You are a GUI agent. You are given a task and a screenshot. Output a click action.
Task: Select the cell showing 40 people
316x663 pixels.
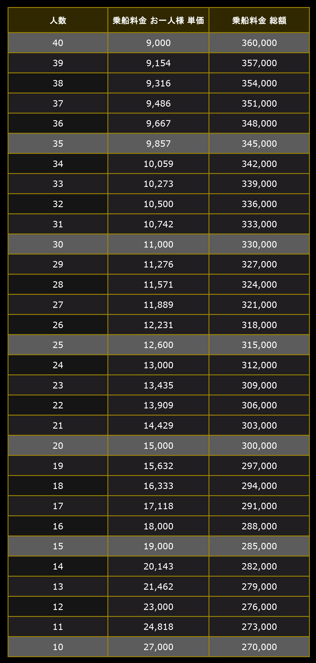(58, 43)
